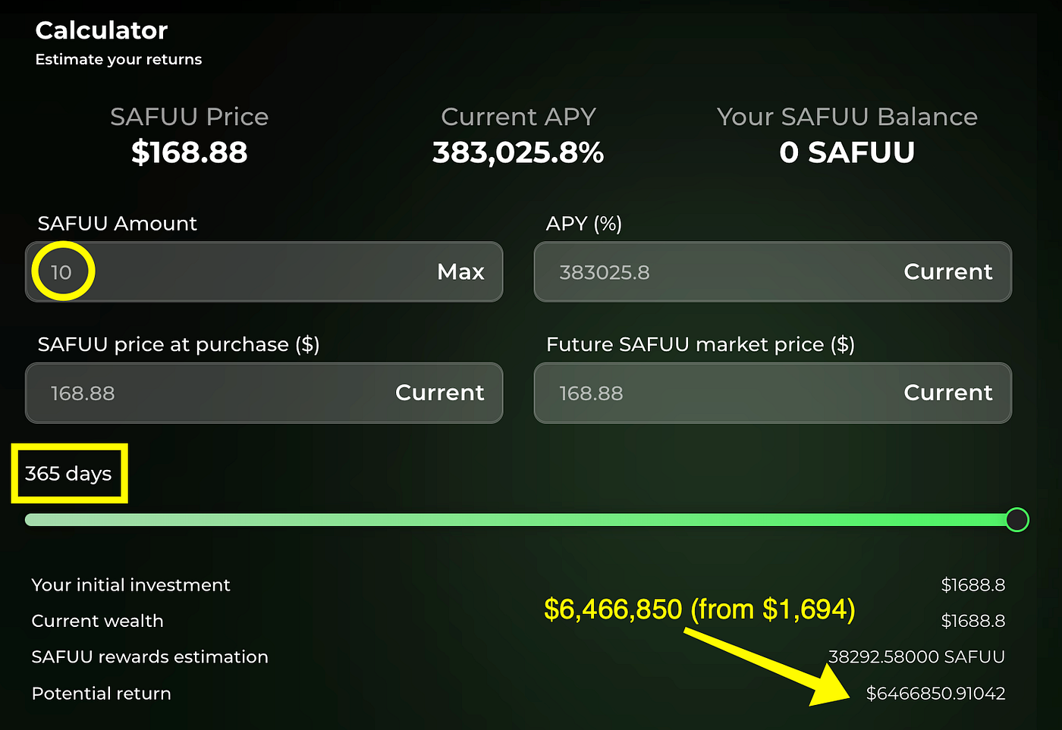Click the green days slider track

[x=520, y=520]
